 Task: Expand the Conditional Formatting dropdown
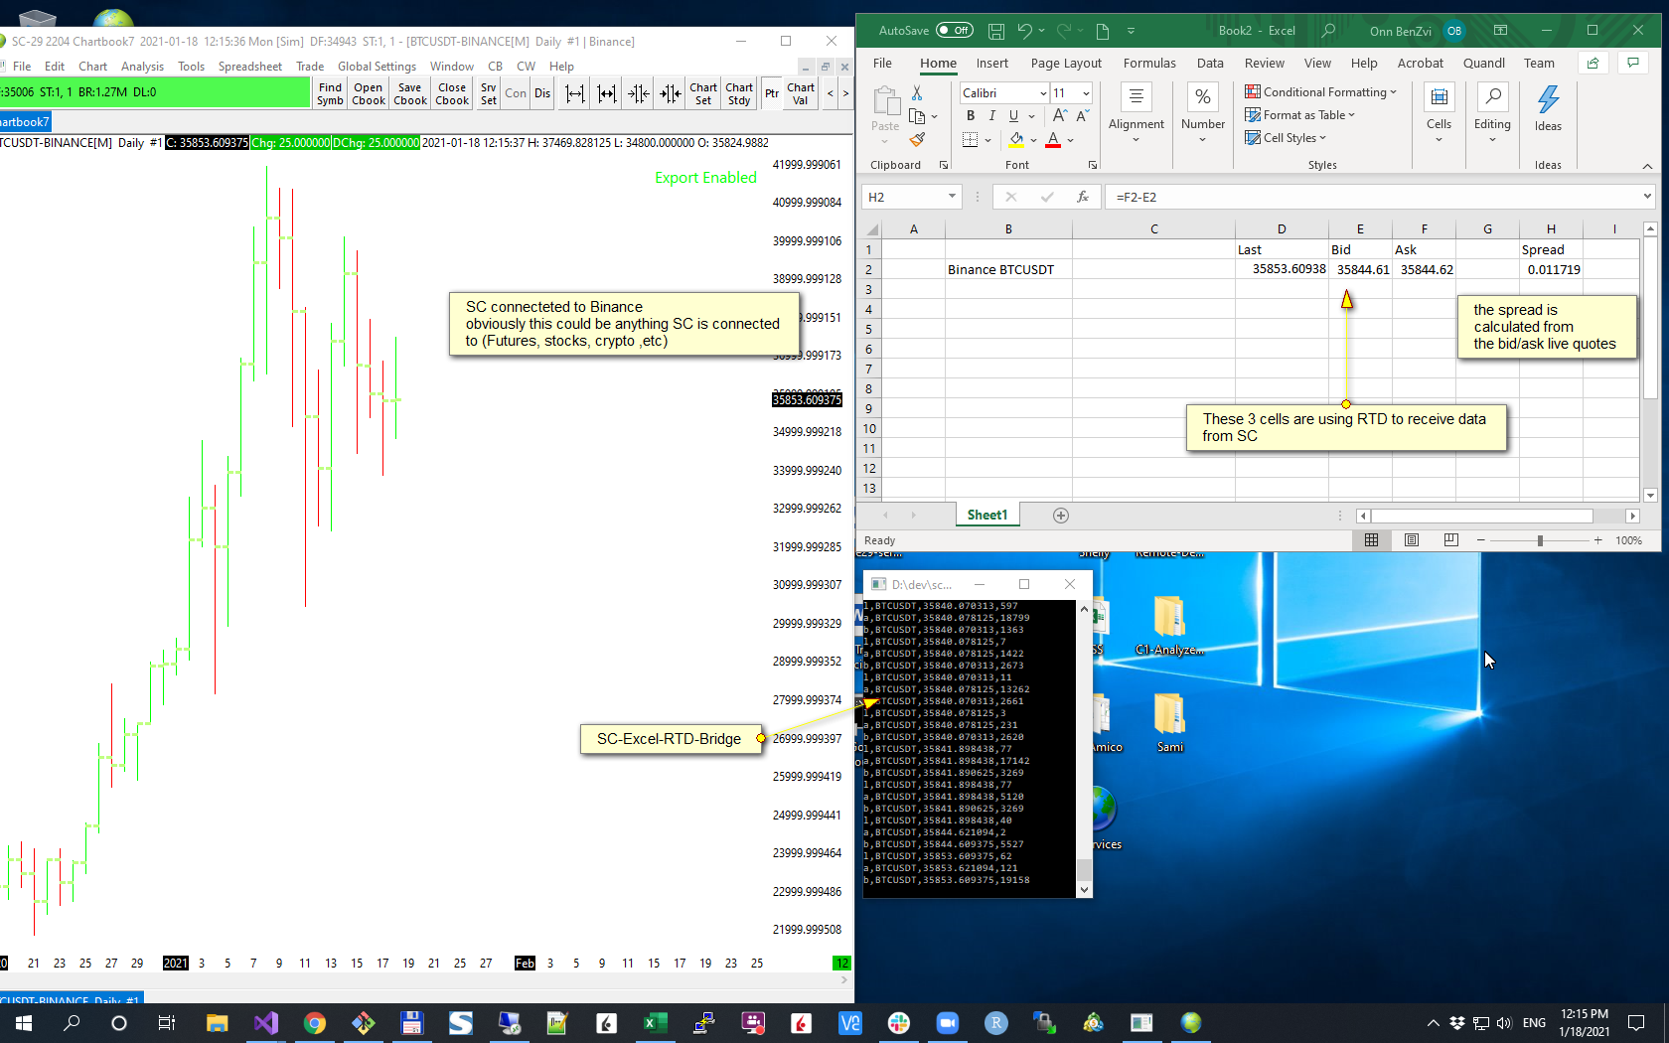1321,92
